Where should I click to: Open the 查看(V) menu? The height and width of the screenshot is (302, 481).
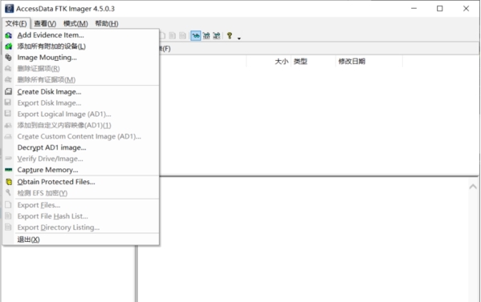coord(45,23)
